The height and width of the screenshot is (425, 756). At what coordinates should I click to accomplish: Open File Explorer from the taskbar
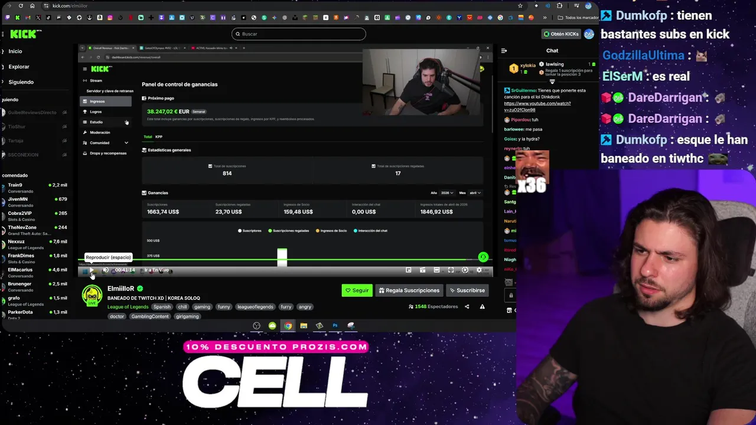(x=304, y=326)
